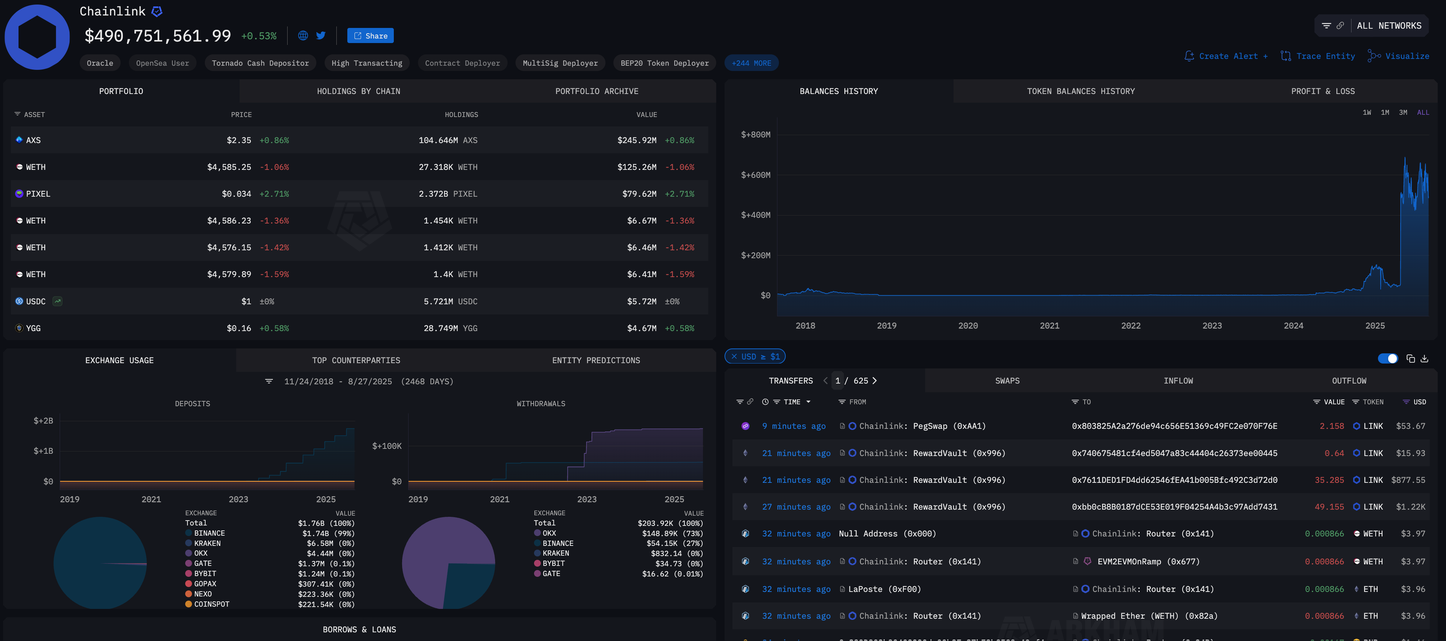Switch to PORTFOLIO ARCHIVE tab
1446x641 pixels.
597,91
